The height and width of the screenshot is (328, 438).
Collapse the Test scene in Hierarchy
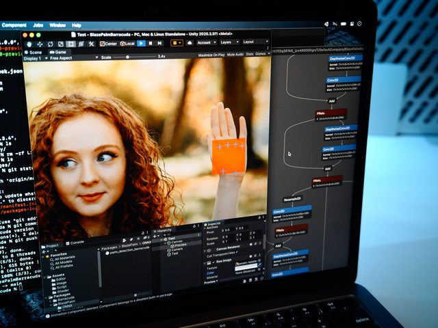click(x=162, y=239)
